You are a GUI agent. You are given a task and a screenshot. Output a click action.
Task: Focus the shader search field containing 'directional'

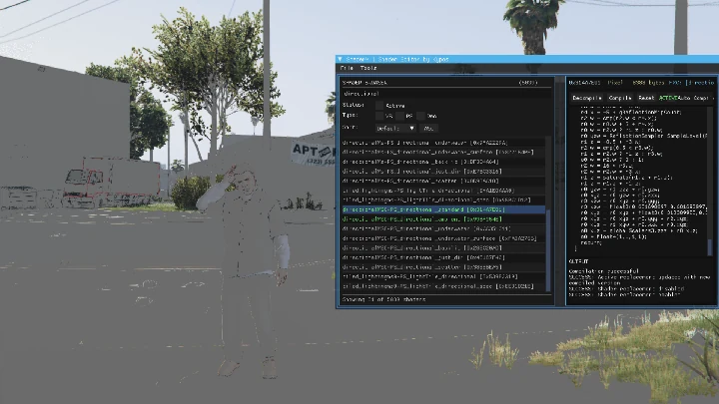(446, 94)
